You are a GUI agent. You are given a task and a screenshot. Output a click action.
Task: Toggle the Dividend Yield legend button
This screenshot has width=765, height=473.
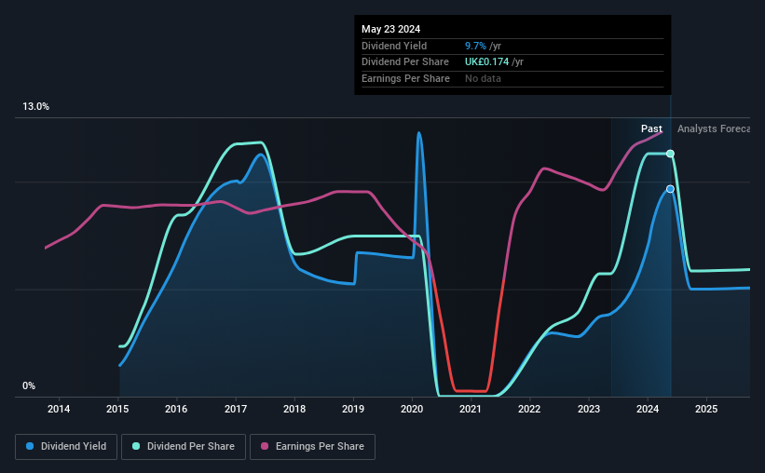(66, 447)
